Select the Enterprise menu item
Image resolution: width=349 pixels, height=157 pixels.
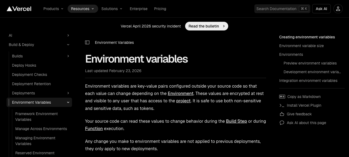[139, 8]
